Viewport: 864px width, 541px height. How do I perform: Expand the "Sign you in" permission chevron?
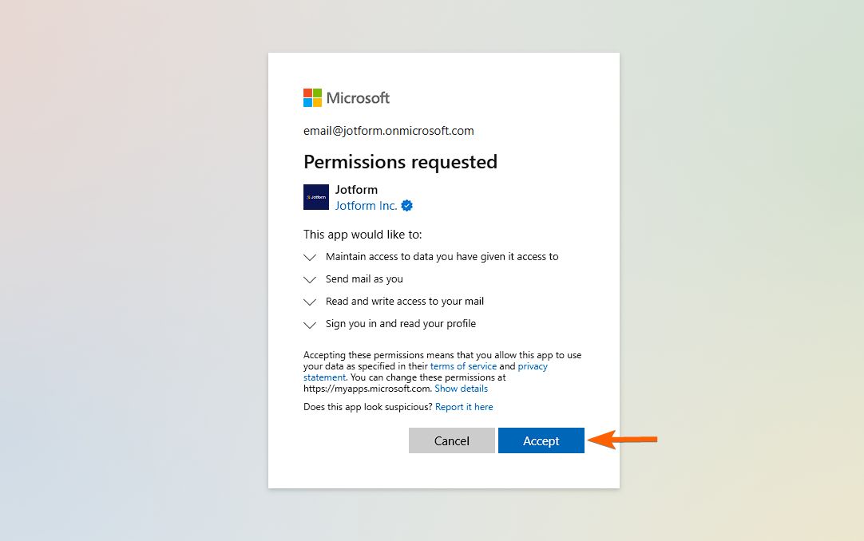(310, 325)
